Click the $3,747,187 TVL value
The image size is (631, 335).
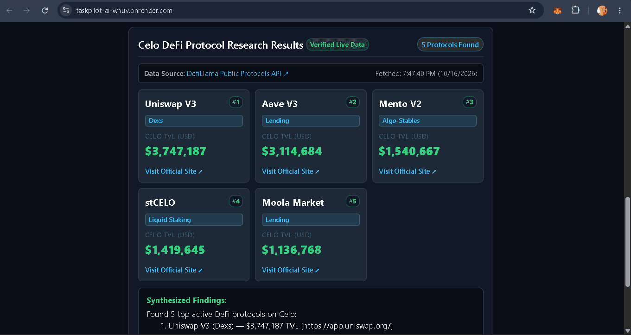176,152
